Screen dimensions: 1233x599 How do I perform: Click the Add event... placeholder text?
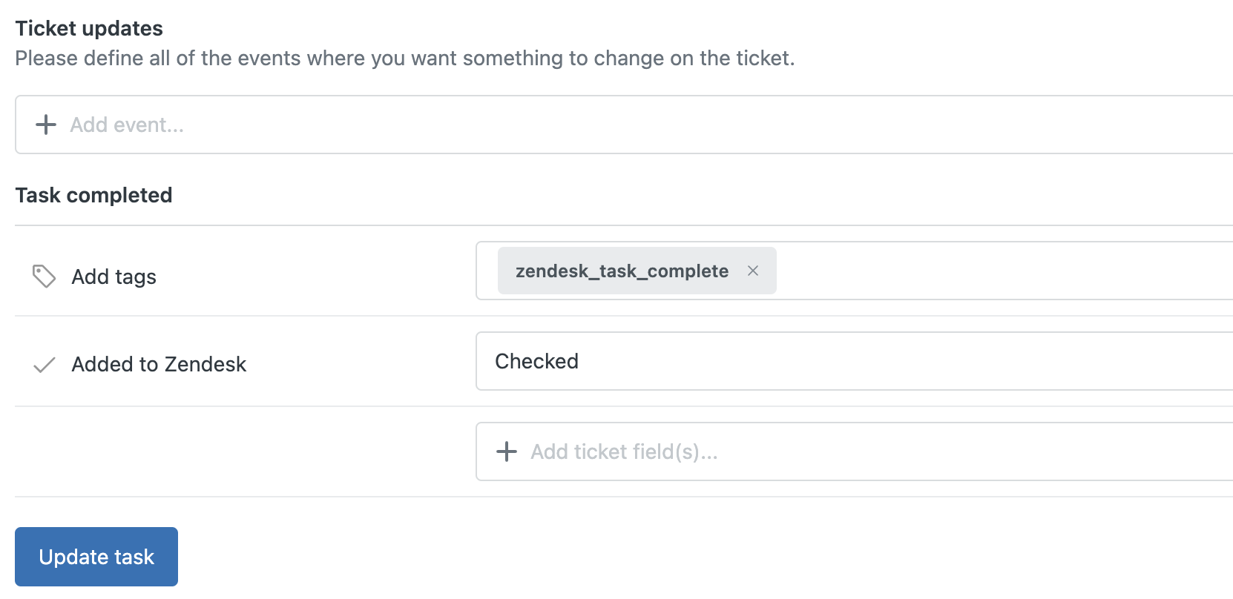coord(127,125)
